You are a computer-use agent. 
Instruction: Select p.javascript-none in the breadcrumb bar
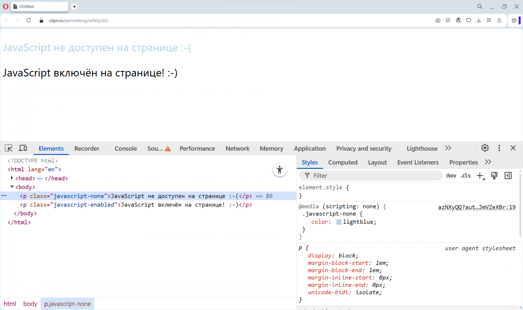(67, 304)
